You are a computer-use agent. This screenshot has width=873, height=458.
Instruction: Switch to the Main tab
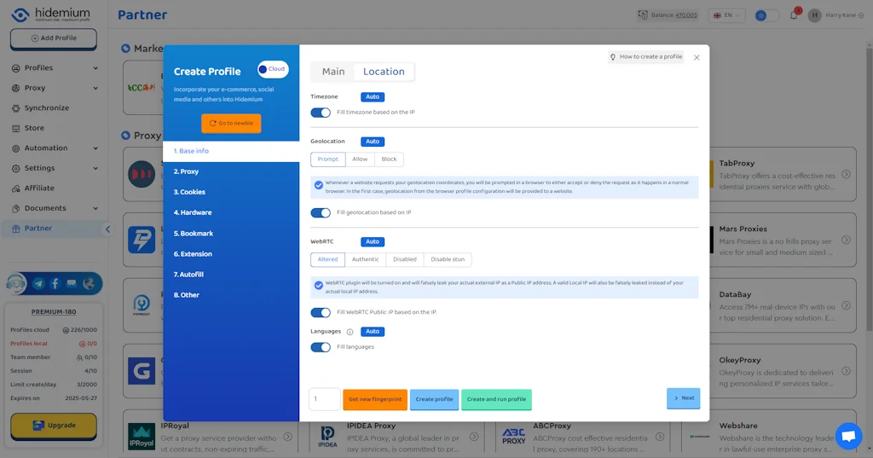click(x=333, y=72)
